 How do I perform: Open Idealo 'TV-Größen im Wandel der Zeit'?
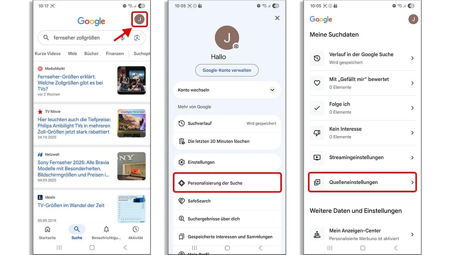pyautogui.click(x=71, y=206)
